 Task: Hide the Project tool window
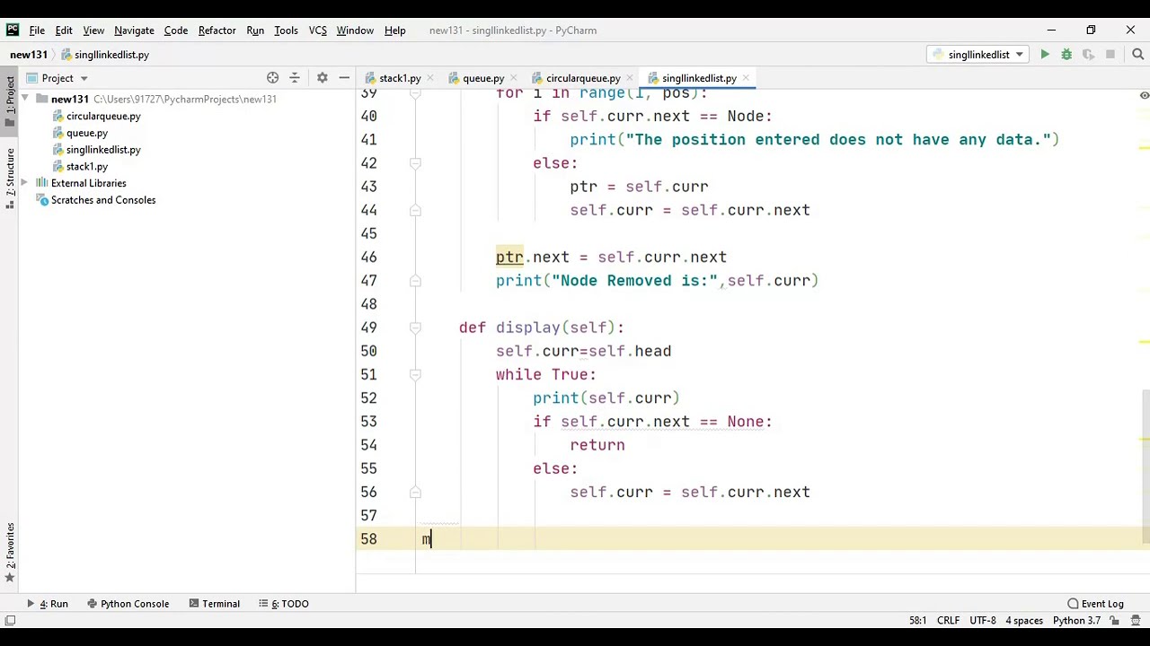[x=344, y=78]
